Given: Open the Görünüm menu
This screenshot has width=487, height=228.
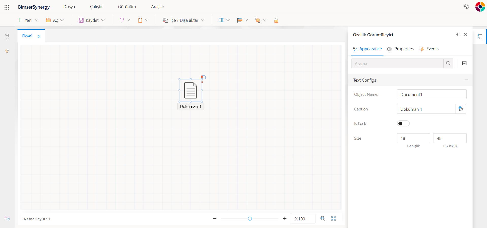Looking at the screenshot, I should click(x=127, y=7).
